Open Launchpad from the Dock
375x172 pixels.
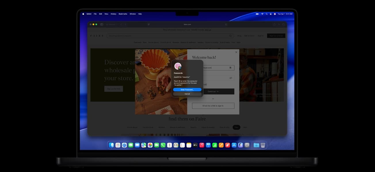[x=118, y=145]
